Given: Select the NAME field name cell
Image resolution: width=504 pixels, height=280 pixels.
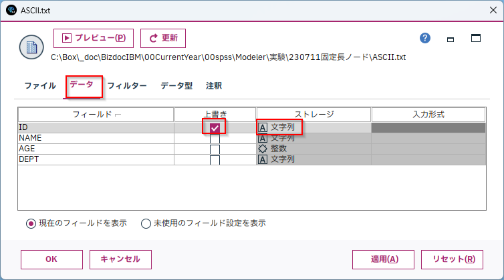Looking at the screenshot, I should click(96, 138).
